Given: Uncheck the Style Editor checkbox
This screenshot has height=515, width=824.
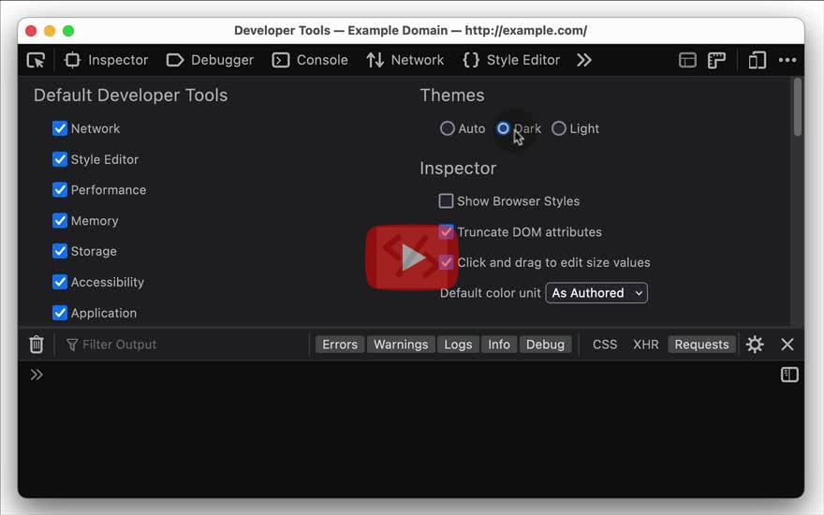Looking at the screenshot, I should click(60, 159).
